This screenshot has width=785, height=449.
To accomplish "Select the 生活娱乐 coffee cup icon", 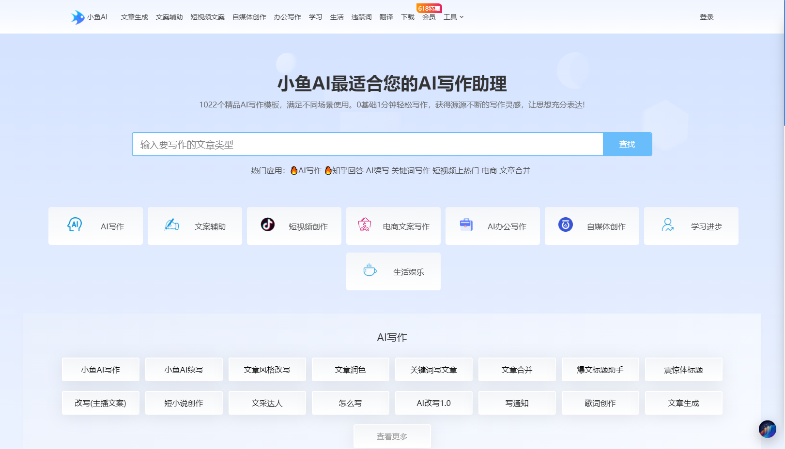I will (x=370, y=270).
